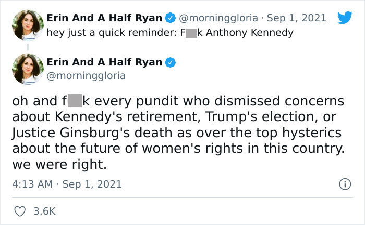365x225 pixels.
Task: Click the 4:13 AM · Sep 1, 2021 timestamp
Action: pyautogui.click(x=67, y=184)
